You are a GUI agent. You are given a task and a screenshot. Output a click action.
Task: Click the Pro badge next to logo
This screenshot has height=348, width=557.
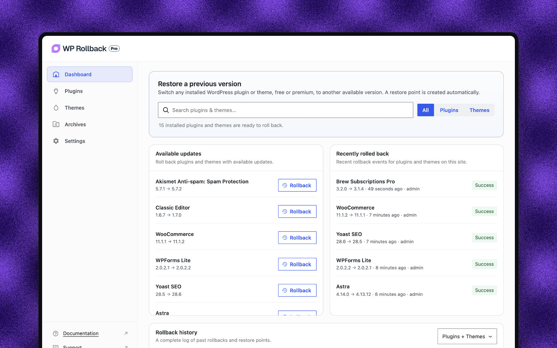(114, 48)
